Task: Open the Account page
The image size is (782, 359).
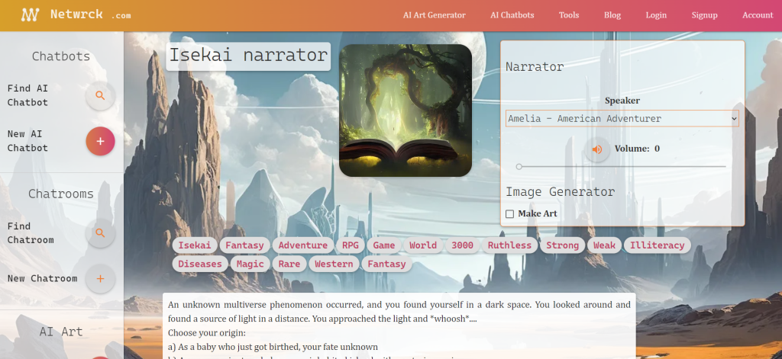Action: [758, 15]
